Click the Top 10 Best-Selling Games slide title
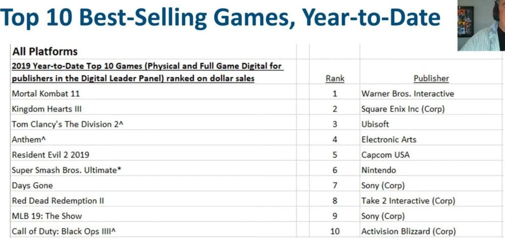The image size is (505, 244). 221,18
